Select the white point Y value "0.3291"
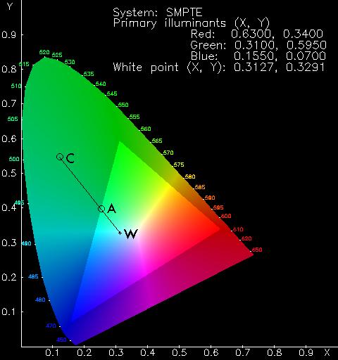338x360 pixels. (306, 67)
